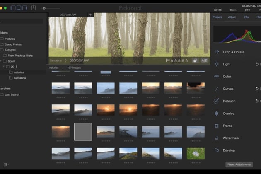261x174 pixels.
Task: Click the edit icon at bottom left
Action: tap(5, 164)
